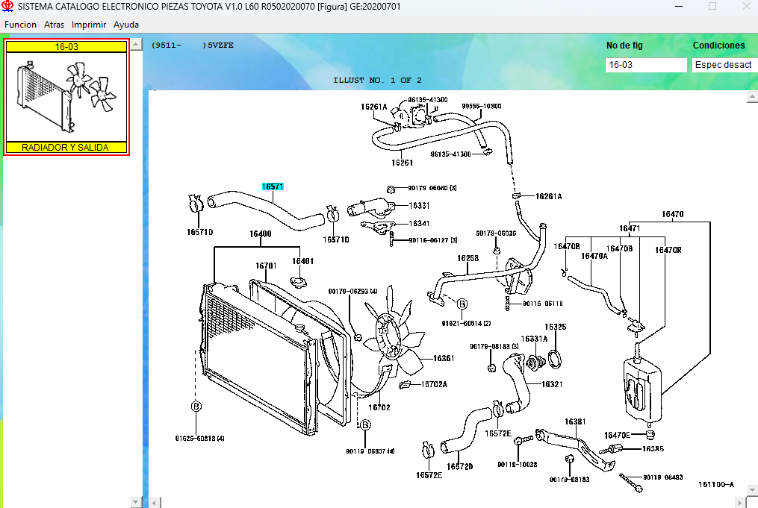The width and height of the screenshot is (758, 508).
Task: Select the 16-03 Radiador y Salida thumbnail
Action: click(x=66, y=97)
